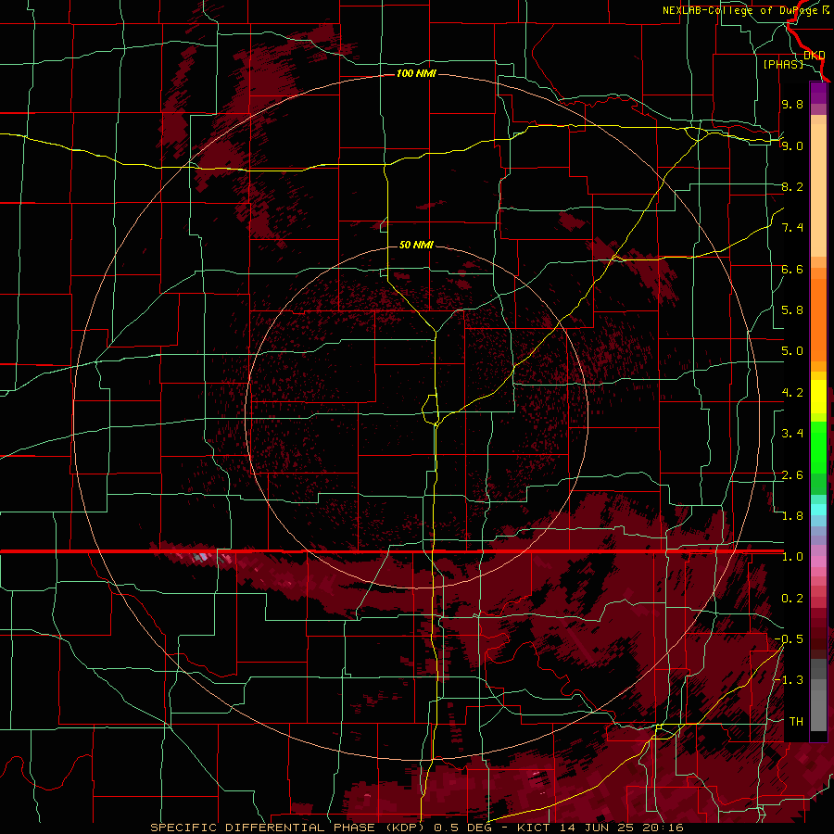Click the 8.2 value on the color scale
The height and width of the screenshot is (834, 834).
792,186
